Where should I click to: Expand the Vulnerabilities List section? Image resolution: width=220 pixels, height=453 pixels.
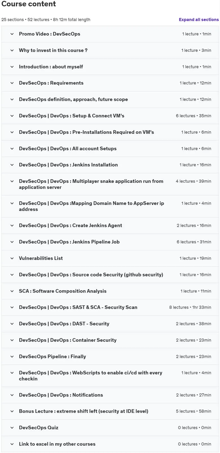click(x=110, y=258)
